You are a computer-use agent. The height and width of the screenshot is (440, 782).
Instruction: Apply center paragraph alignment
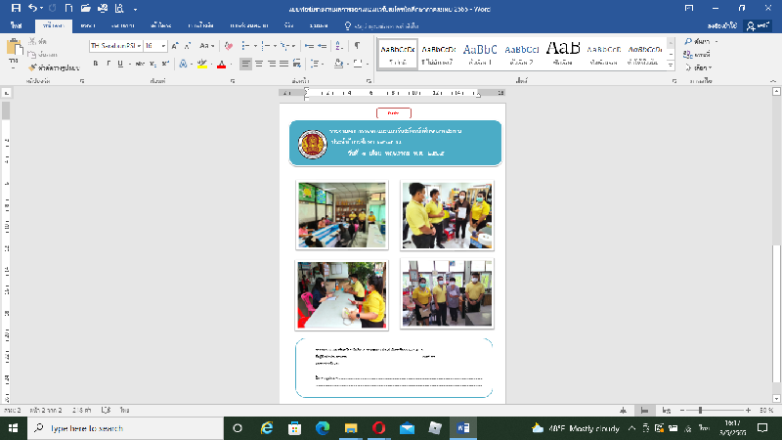(261, 65)
